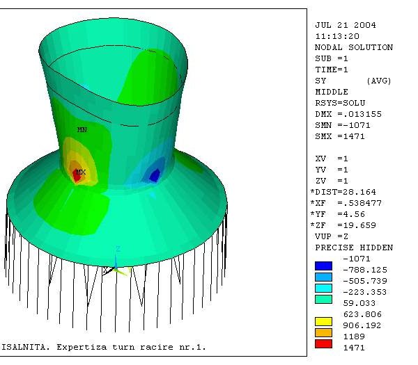Image resolution: width=418 pixels, height=365 pixels.
Task: Click the red 1471 legend swatch
Action: (x=323, y=343)
